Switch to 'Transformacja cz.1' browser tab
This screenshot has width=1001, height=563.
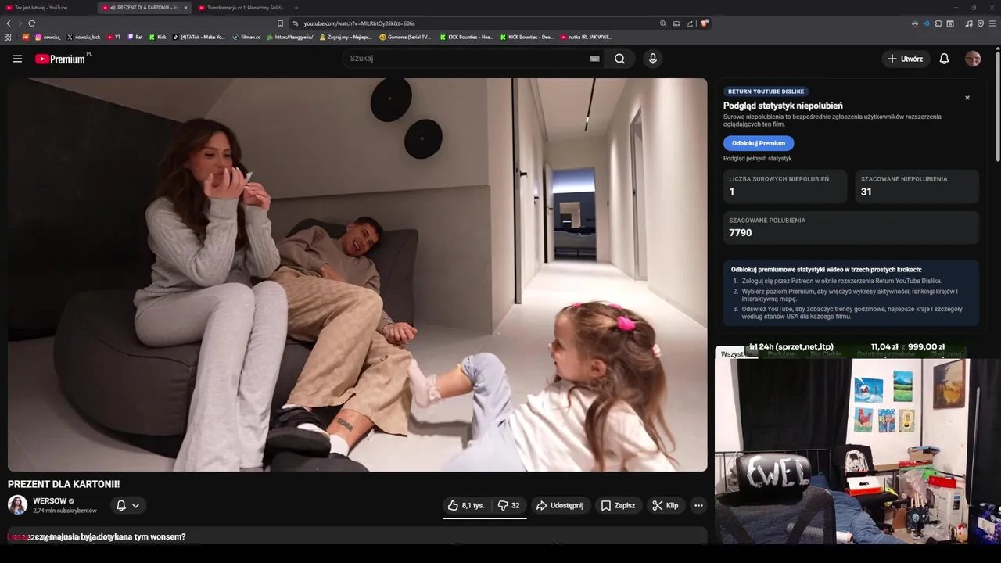240,7
